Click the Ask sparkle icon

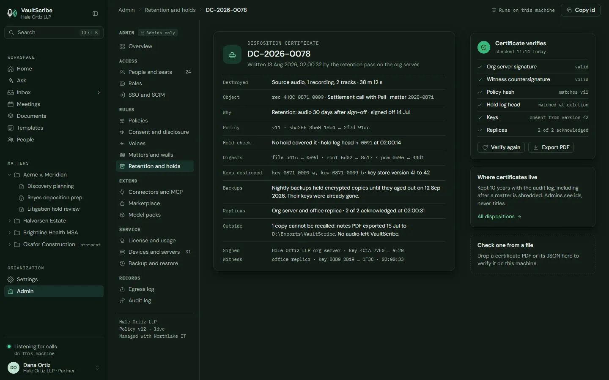tap(11, 81)
